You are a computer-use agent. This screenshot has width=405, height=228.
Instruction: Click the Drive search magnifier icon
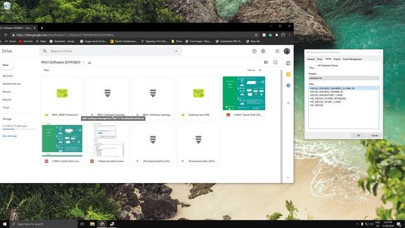click(x=45, y=51)
